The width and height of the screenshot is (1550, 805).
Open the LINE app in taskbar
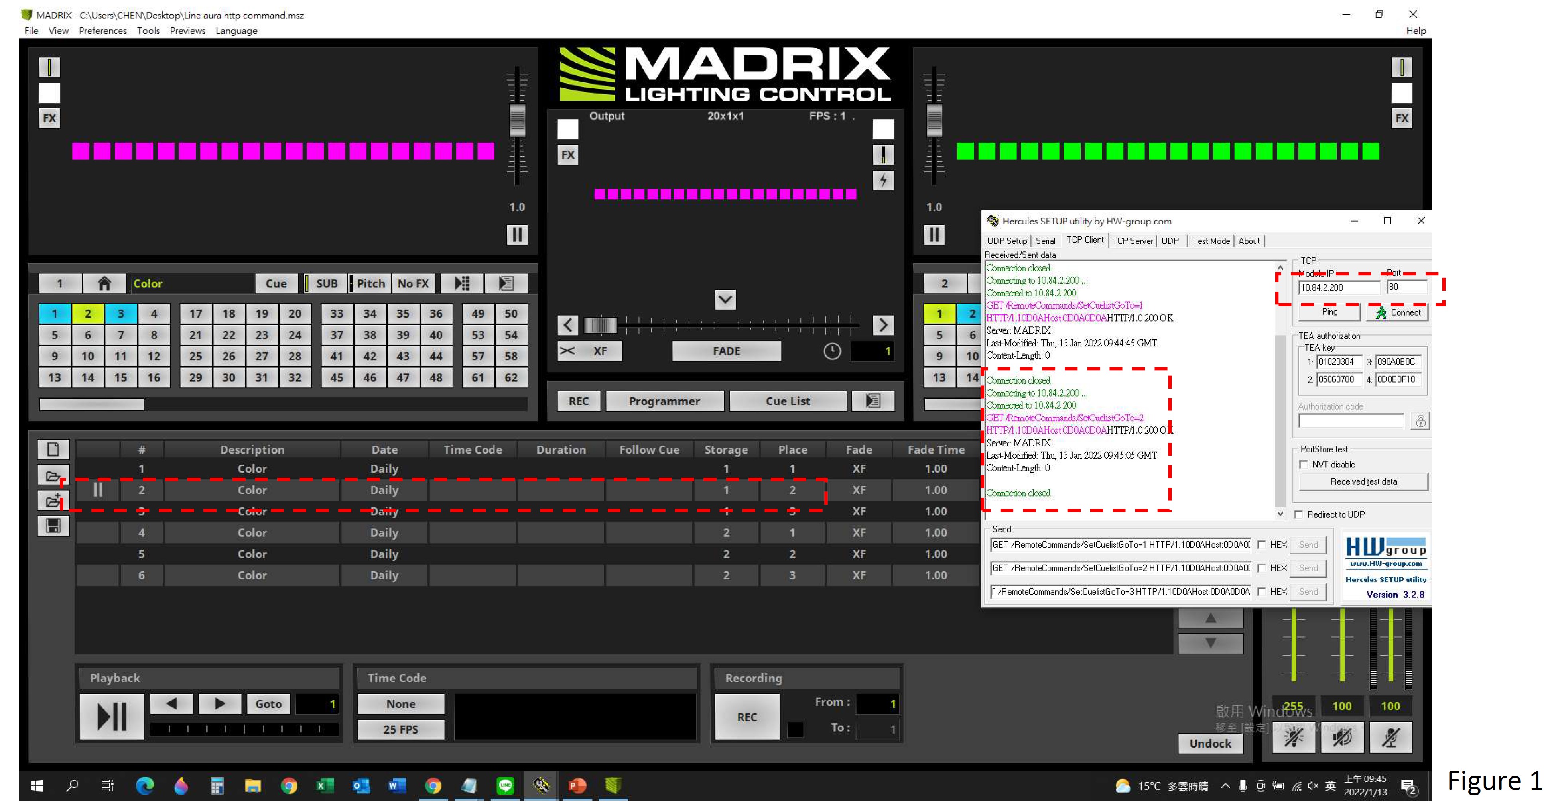point(505,785)
